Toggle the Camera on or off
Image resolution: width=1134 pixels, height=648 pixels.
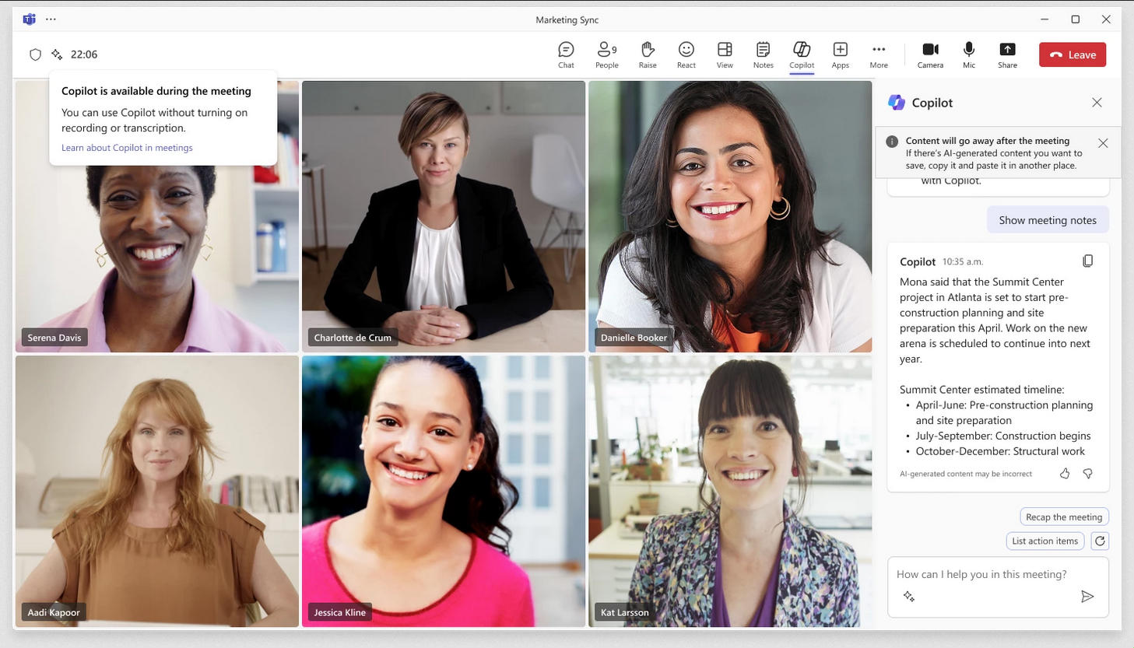(930, 54)
